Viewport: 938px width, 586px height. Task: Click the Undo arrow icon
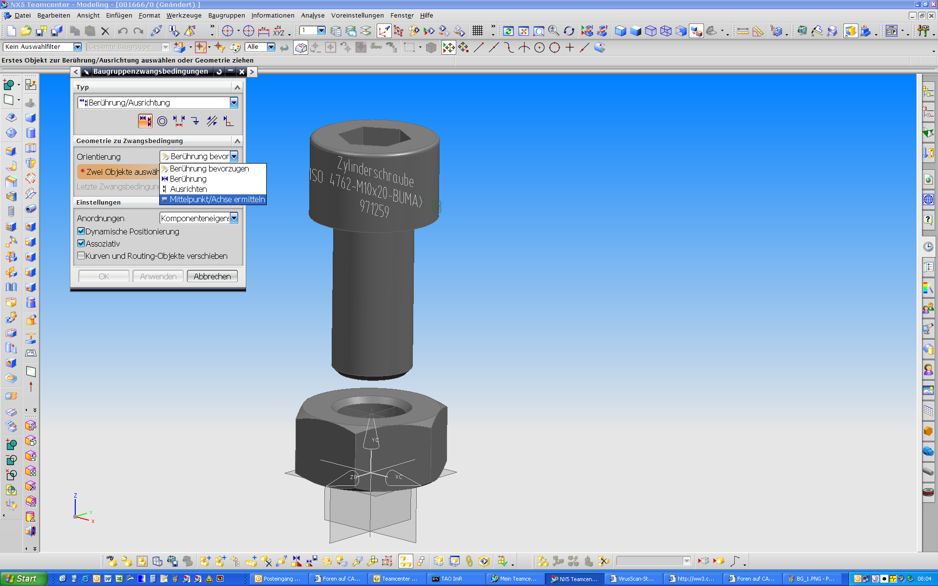[x=123, y=31]
